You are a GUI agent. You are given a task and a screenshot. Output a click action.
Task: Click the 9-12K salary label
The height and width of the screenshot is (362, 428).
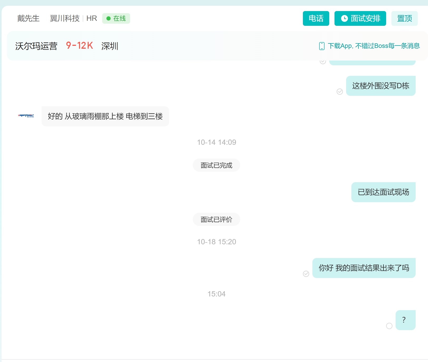click(x=79, y=46)
